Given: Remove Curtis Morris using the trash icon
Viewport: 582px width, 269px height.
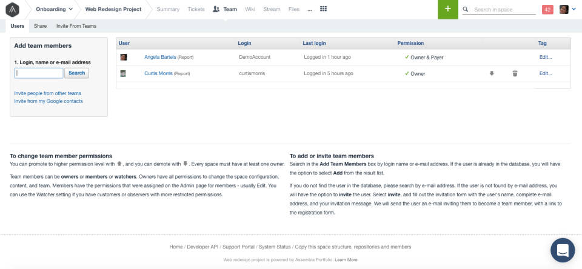Looking at the screenshot, I should 515,73.
